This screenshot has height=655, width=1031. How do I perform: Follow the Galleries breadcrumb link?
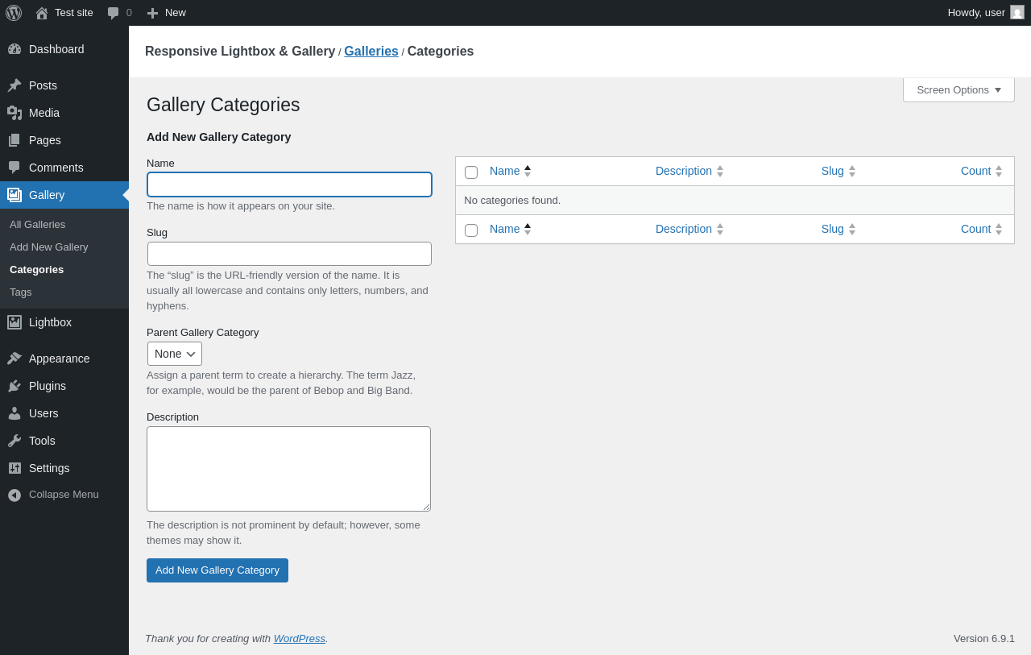click(371, 52)
